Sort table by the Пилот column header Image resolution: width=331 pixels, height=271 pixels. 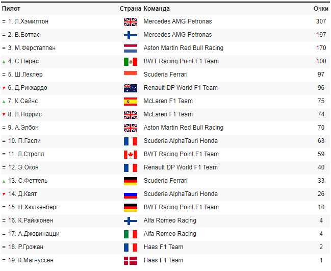11,9
